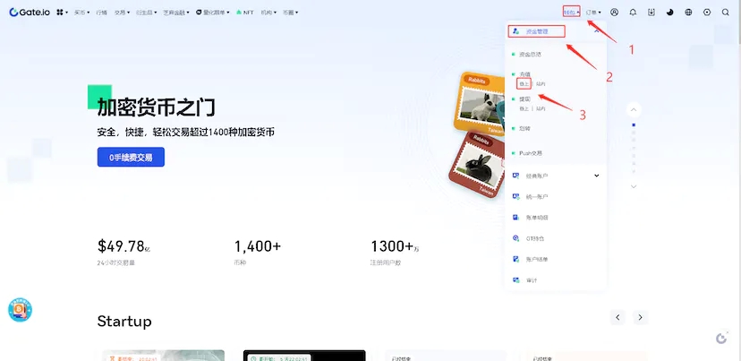The image size is (741, 361).
Task: Open the 量化跟单 dropdown
Action: point(213,13)
